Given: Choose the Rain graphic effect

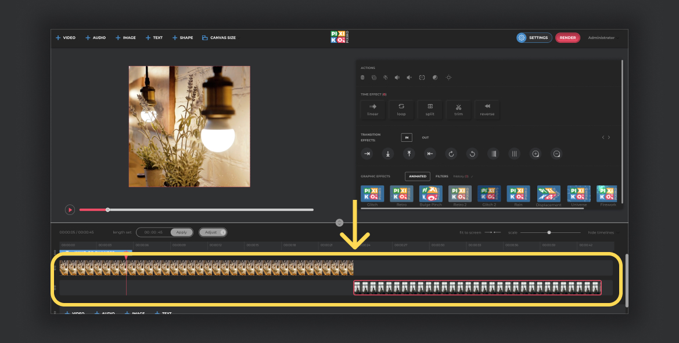Looking at the screenshot, I should [518, 196].
